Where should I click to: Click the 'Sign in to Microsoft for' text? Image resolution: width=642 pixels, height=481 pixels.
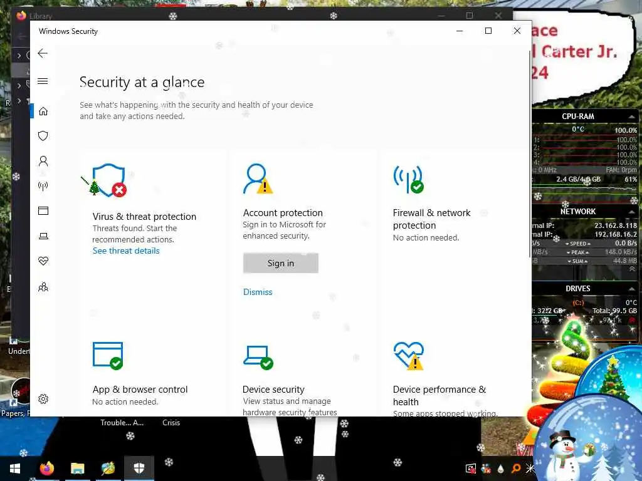(284, 225)
